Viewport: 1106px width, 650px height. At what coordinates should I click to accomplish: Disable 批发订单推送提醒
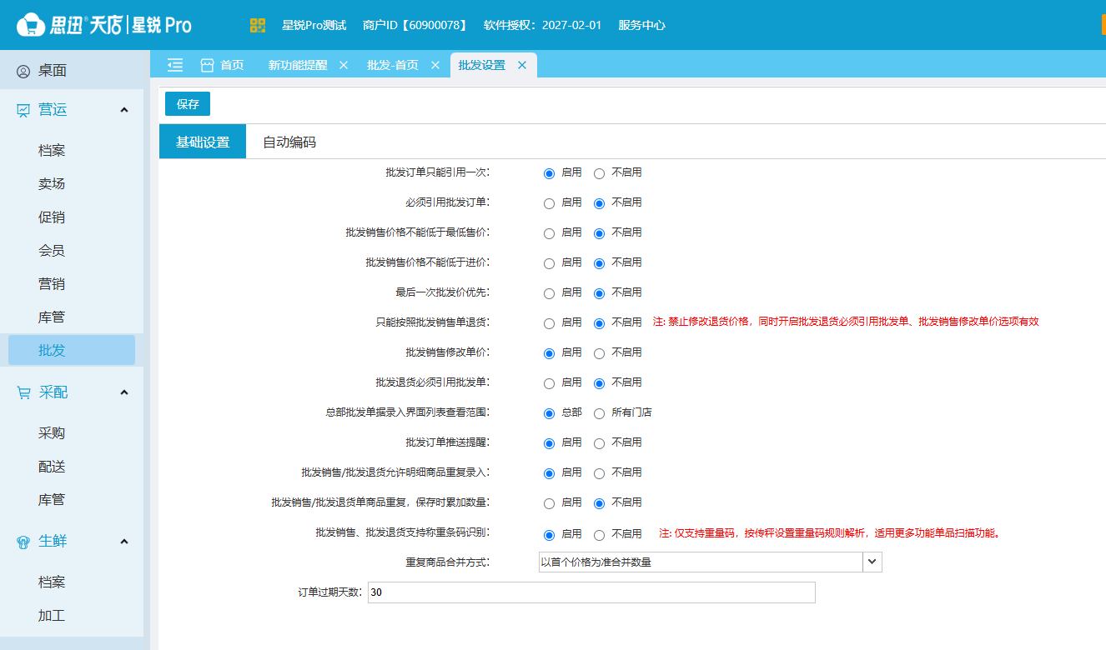(599, 443)
